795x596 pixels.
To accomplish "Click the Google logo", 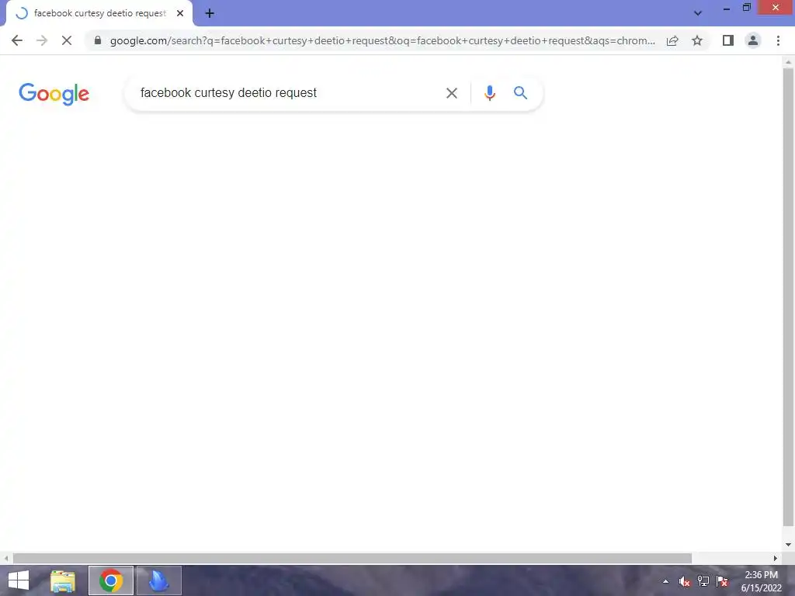I will tap(54, 94).
